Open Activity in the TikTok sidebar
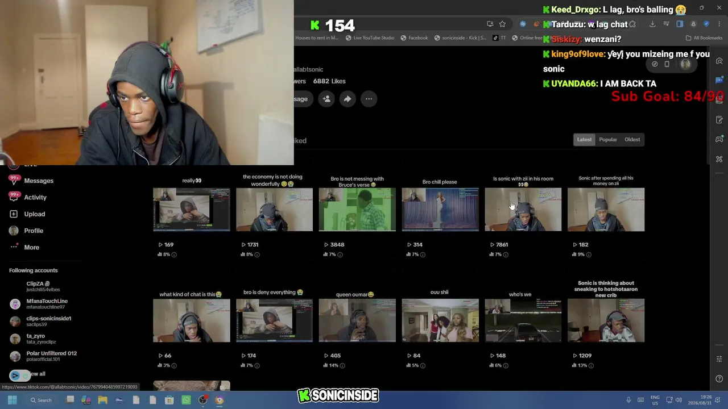Viewport: 728px width, 409px height. pos(35,197)
